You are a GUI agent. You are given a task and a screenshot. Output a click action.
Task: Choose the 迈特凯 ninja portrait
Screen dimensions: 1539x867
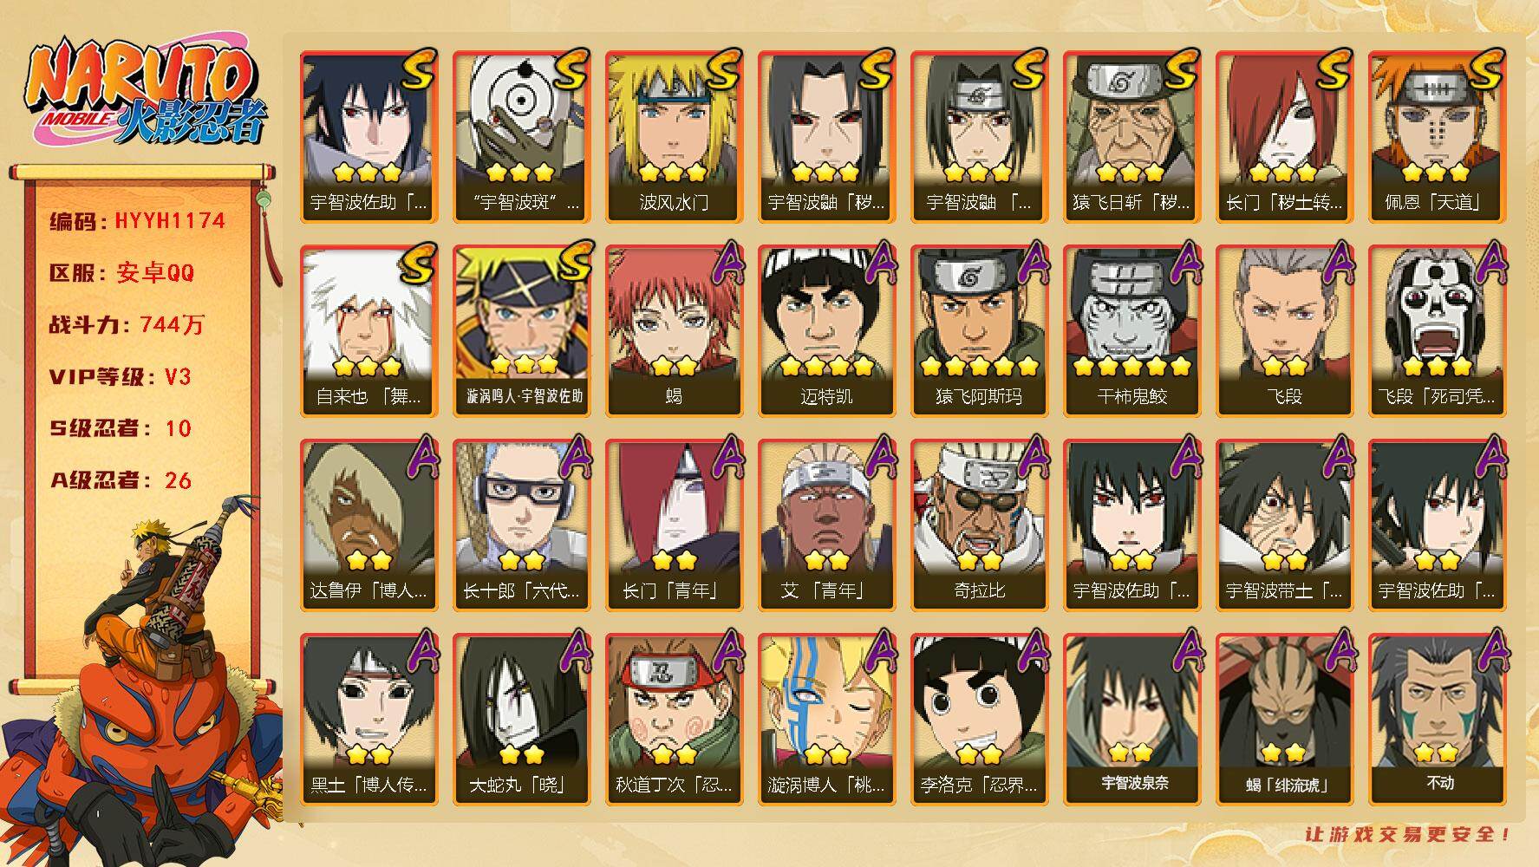pyautogui.click(x=826, y=331)
